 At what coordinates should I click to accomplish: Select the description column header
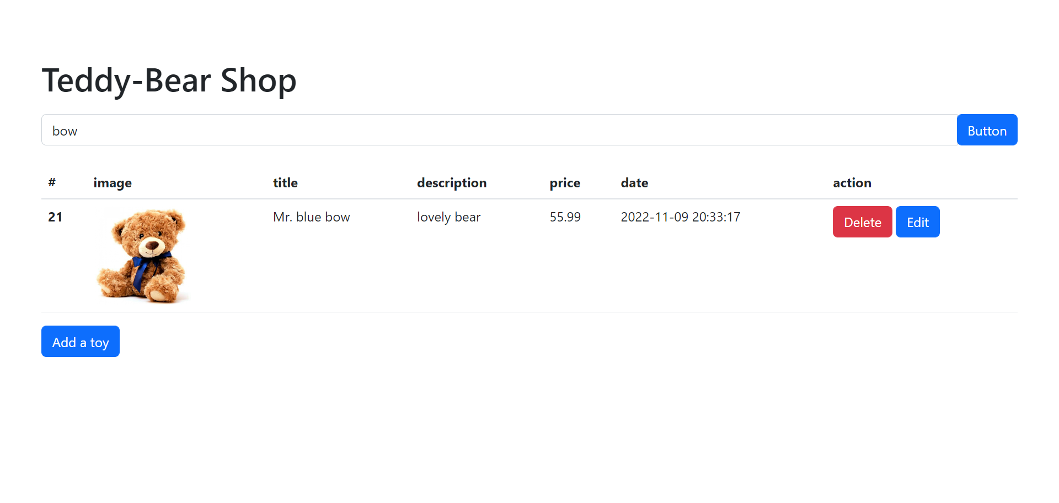click(x=451, y=183)
